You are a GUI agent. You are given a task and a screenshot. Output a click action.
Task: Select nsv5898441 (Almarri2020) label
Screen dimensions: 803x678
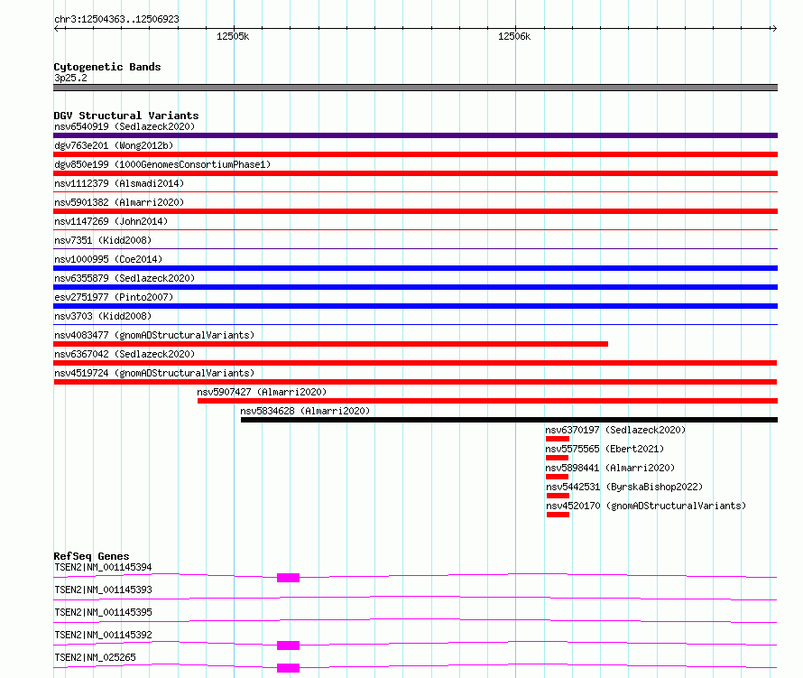click(x=610, y=468)
